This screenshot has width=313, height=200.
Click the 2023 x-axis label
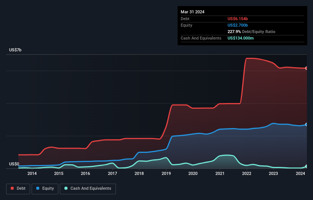click(273, 173)
